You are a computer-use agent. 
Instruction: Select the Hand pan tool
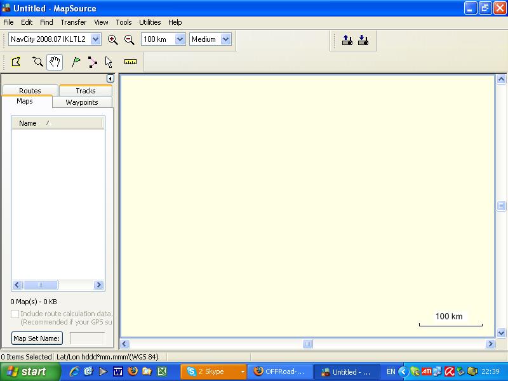click(55, 62)
